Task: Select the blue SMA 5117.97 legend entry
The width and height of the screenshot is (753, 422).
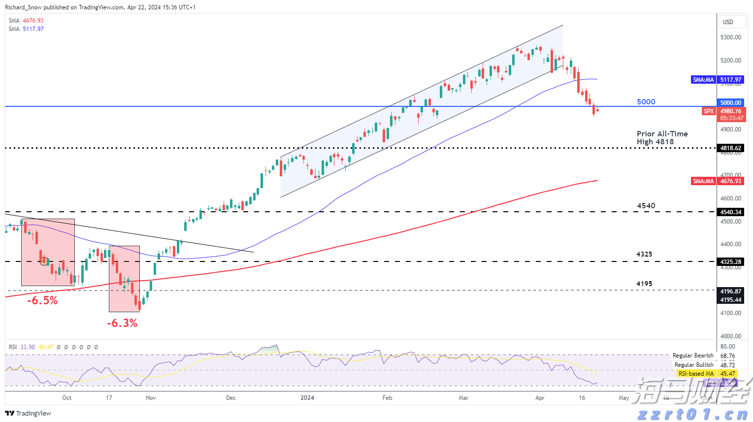Action: pos(26,29)
